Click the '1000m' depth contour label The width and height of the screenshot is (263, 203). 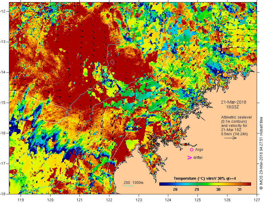point(138,183)
